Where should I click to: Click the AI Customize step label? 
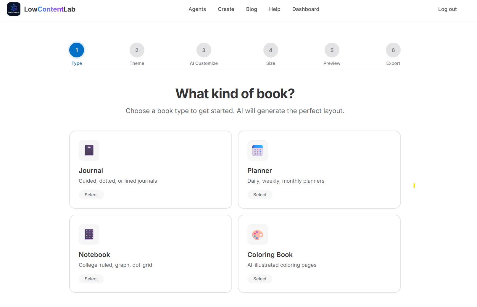(204, 63)
